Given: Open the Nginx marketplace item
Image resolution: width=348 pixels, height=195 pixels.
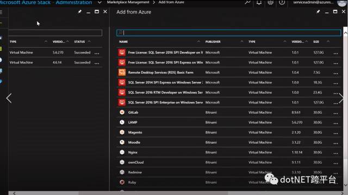Looking at the screenshot, I should click(133, 152).
